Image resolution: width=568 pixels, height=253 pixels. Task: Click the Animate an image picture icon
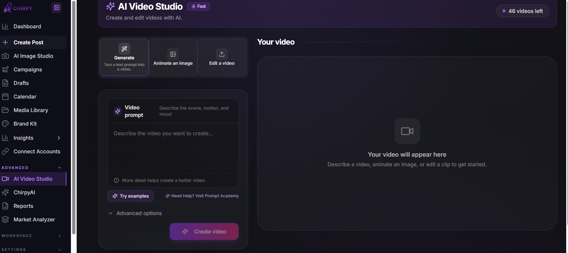(173, 54)
